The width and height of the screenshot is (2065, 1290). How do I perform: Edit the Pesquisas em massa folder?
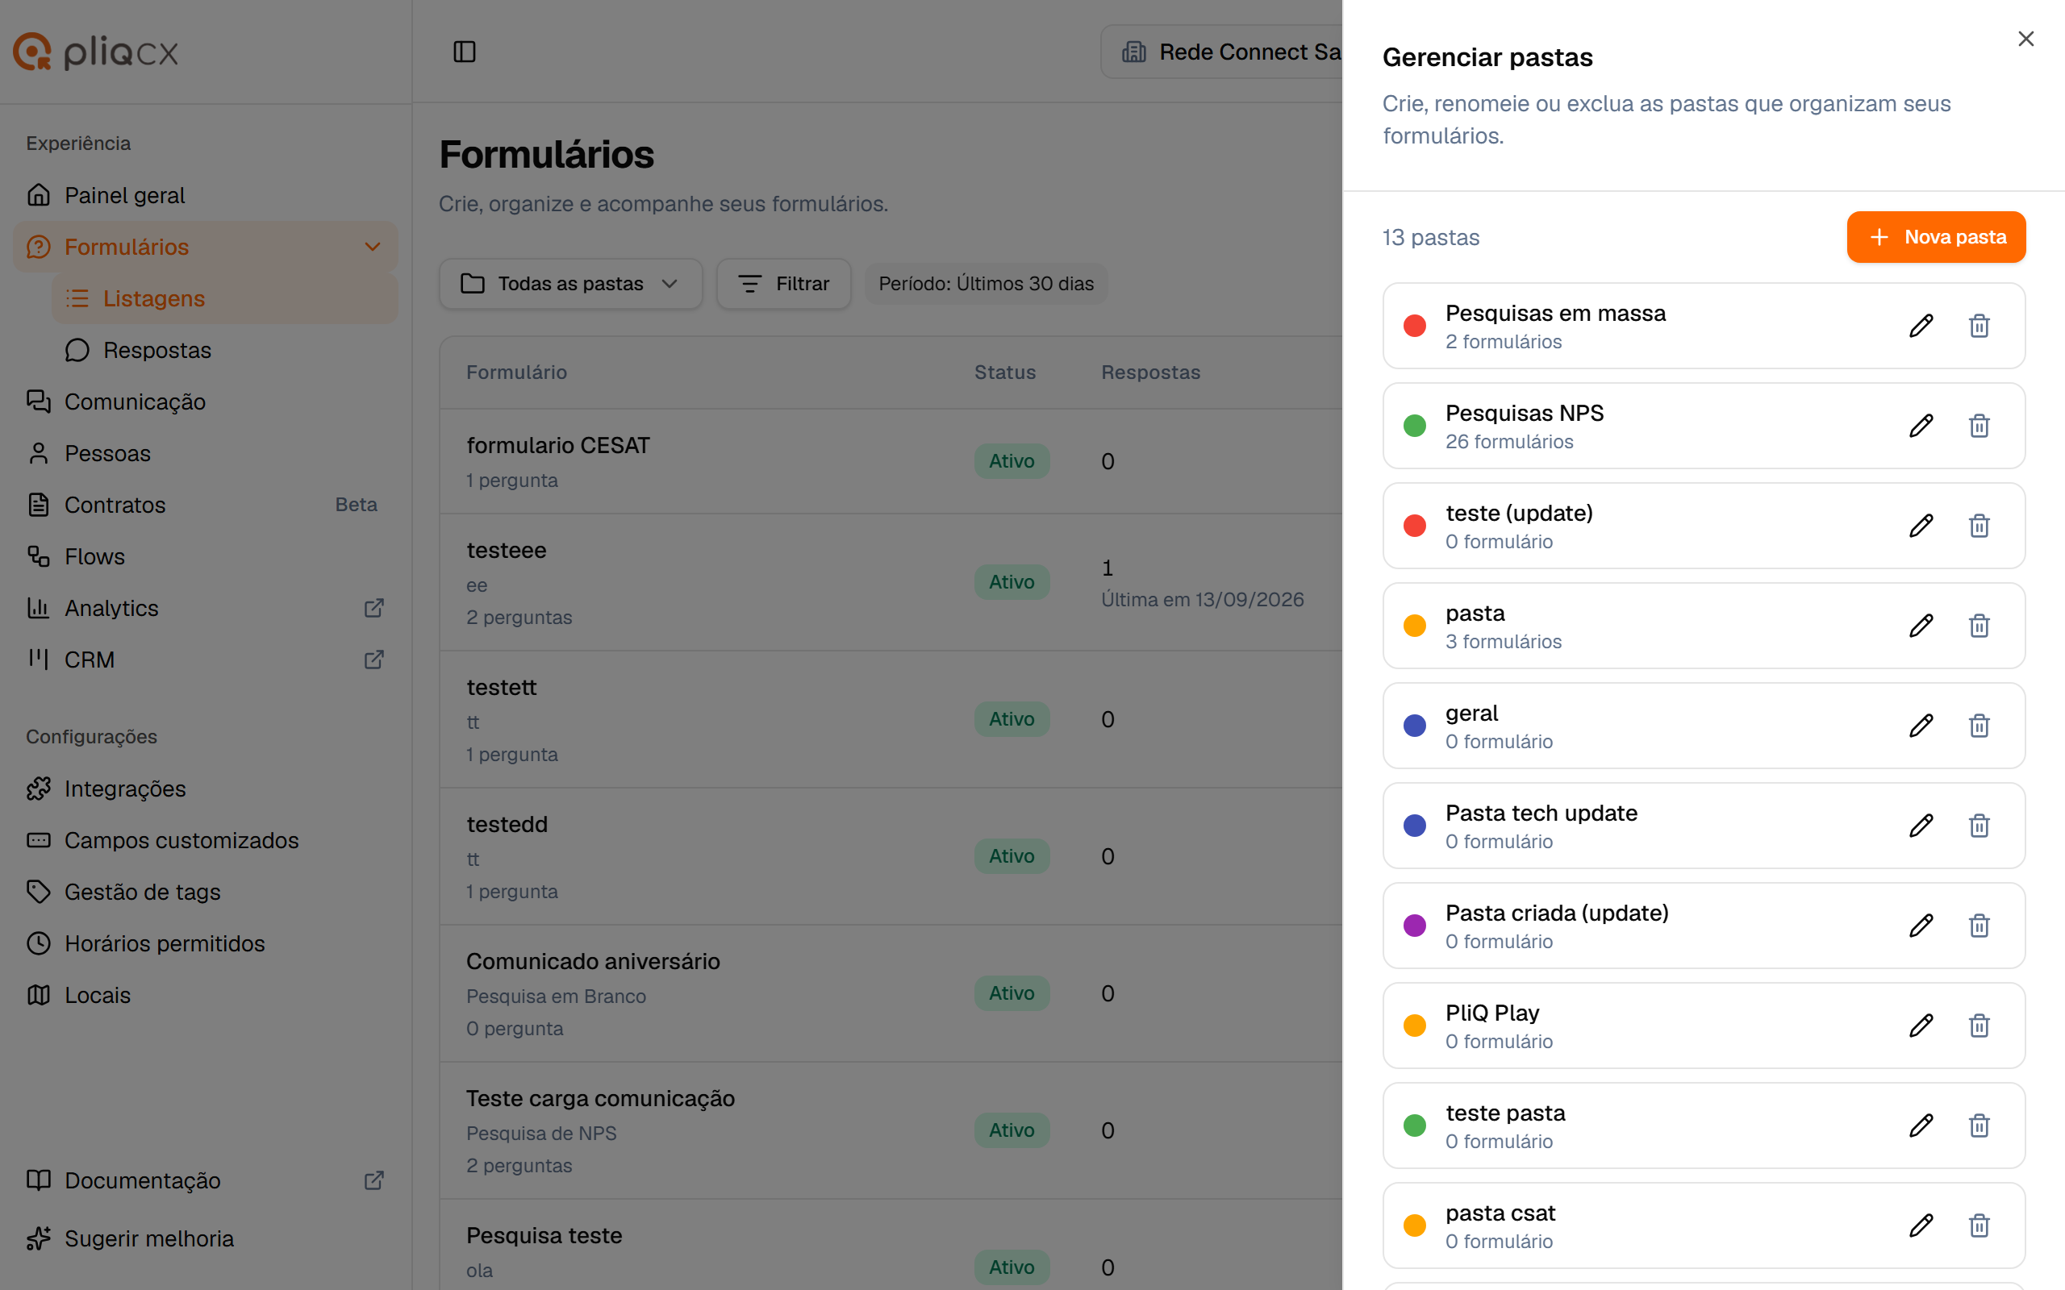(x=1921, y=326)
